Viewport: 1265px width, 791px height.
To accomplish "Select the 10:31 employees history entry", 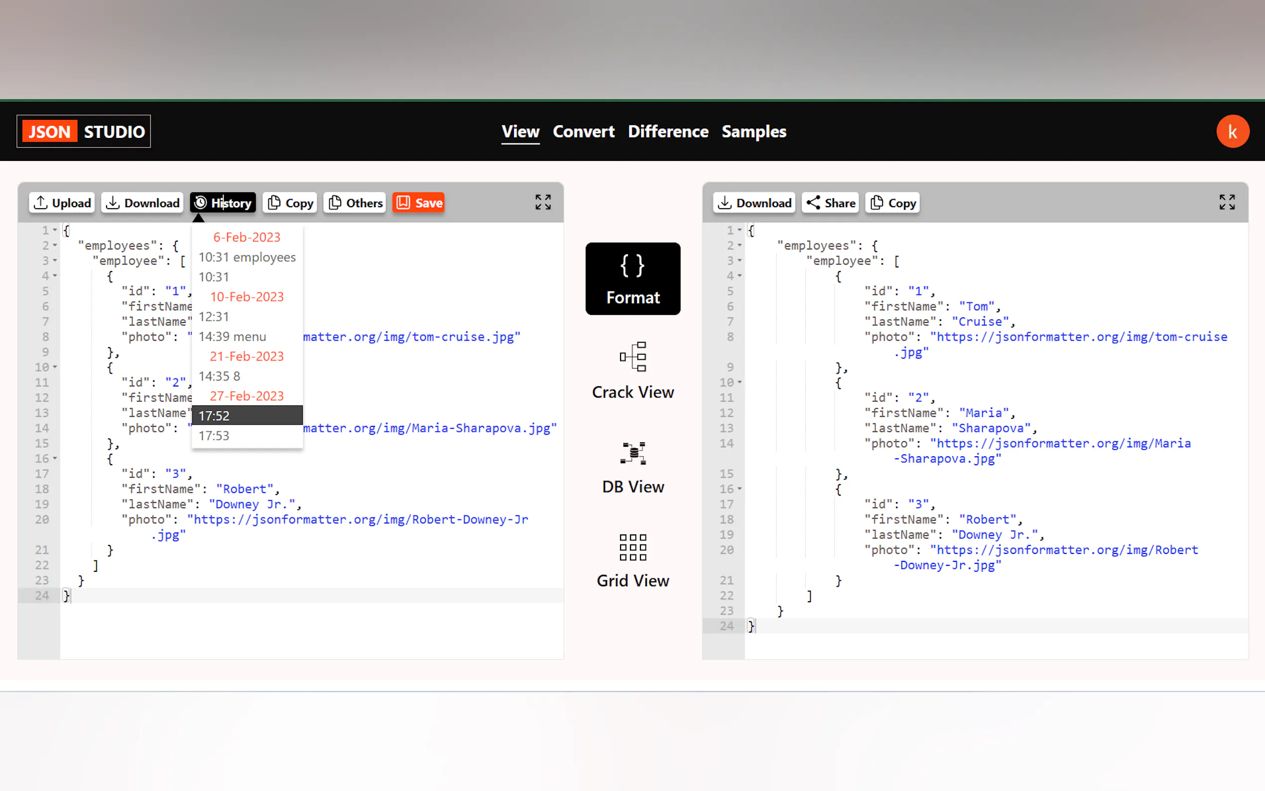I will (x=247, y=257).
